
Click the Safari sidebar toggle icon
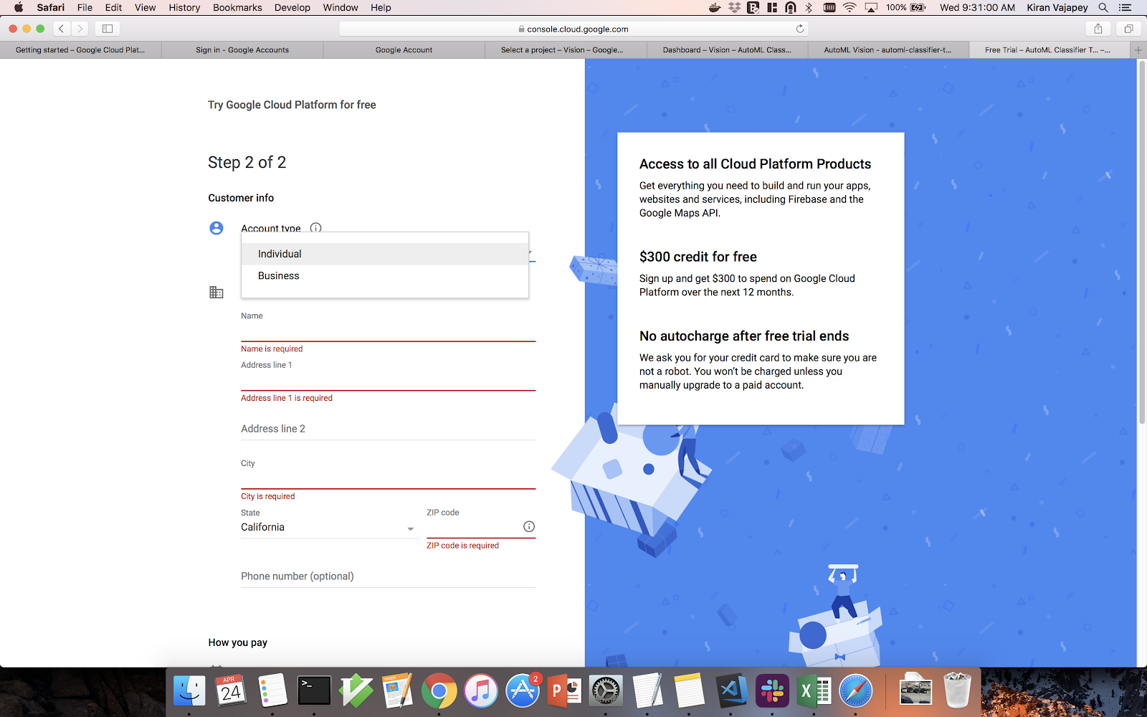tap(108, 29)
